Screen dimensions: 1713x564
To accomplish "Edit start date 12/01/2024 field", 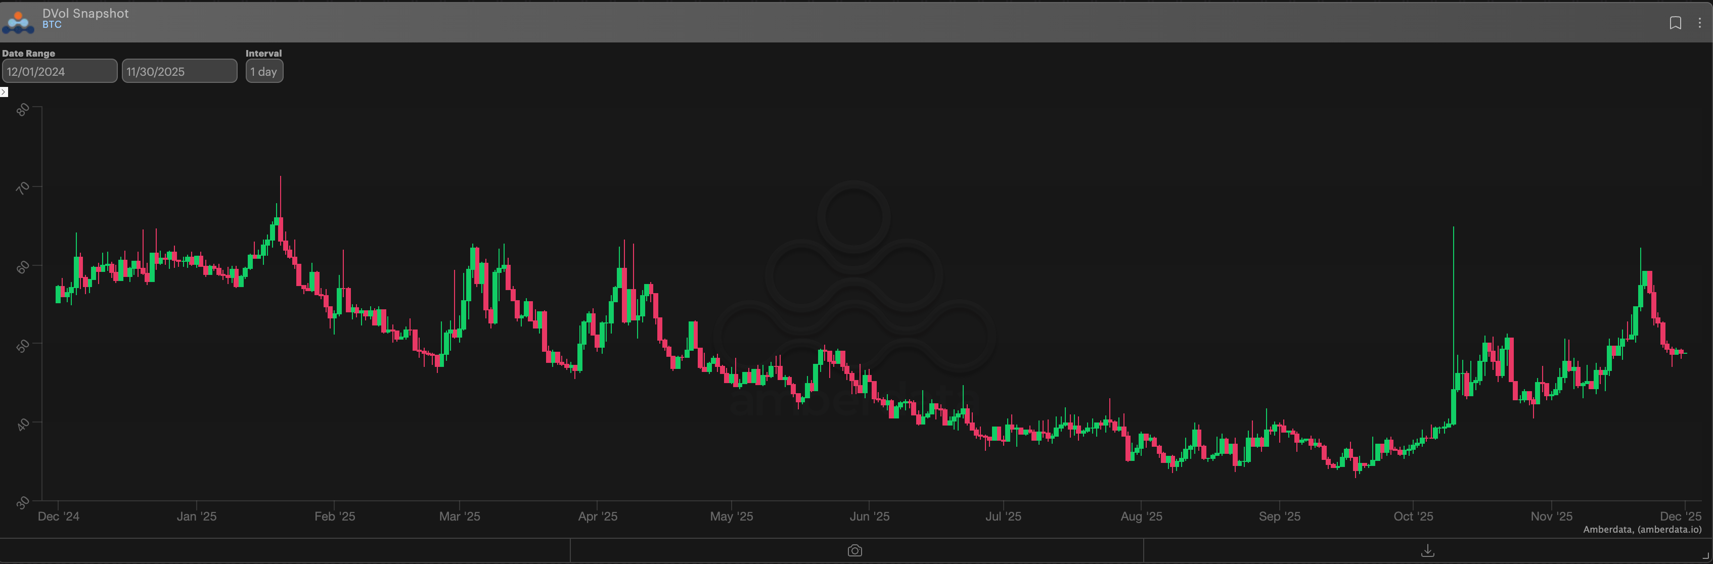I will (59, 71).
